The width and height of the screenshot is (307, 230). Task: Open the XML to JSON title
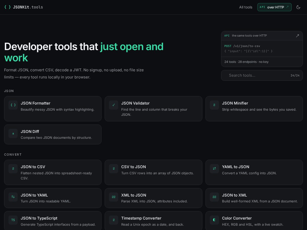(134, 195)
